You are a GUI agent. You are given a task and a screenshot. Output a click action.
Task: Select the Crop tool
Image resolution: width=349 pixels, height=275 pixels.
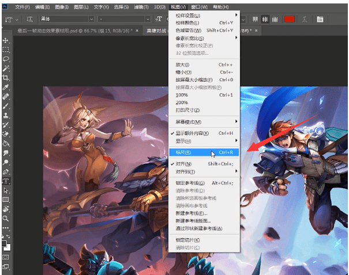pos(6,78)
